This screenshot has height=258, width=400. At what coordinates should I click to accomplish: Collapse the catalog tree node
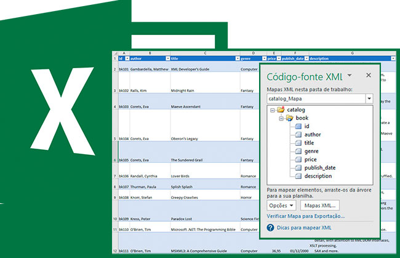click(272, 110)
